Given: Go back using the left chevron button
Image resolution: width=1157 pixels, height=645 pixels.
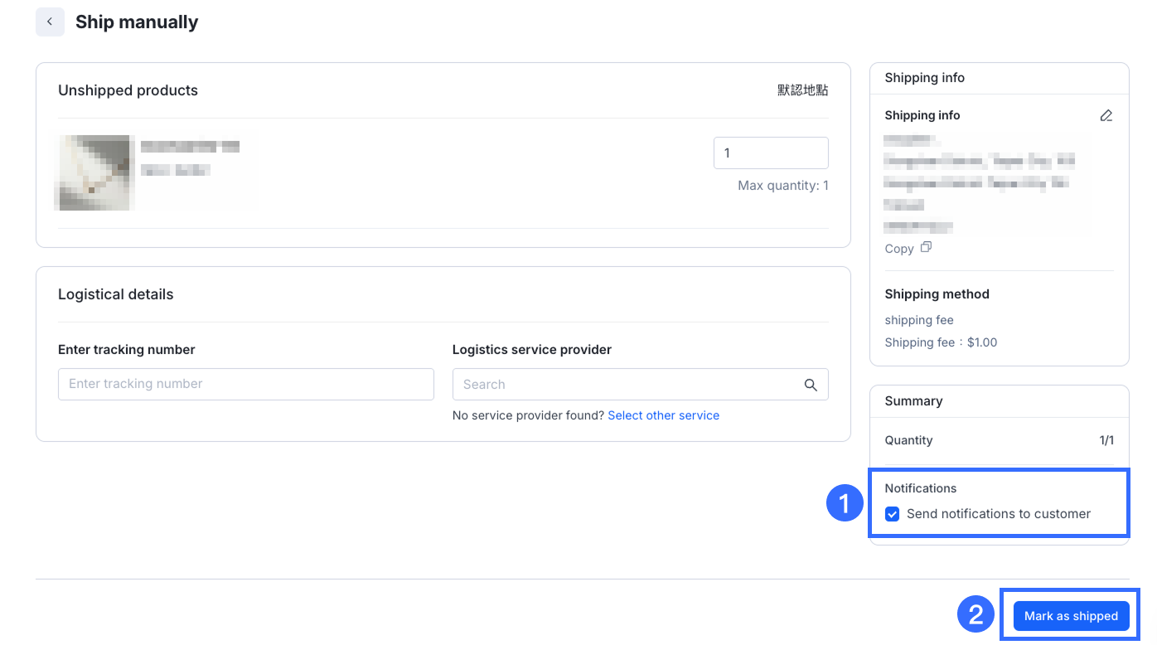Looking at the screenshot, I should pos(50,22).
